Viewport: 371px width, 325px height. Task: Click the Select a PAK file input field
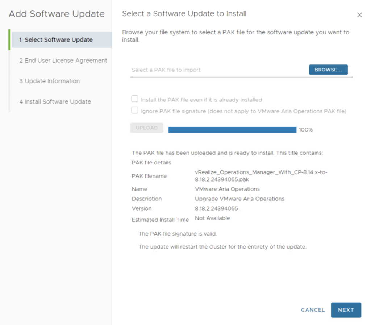click(217, 70)
